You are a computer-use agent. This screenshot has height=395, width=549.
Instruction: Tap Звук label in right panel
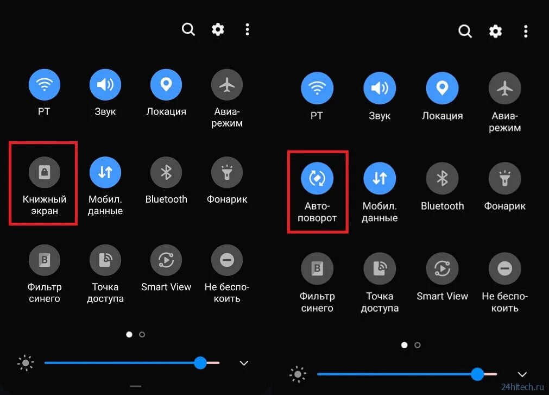[380, 116]
